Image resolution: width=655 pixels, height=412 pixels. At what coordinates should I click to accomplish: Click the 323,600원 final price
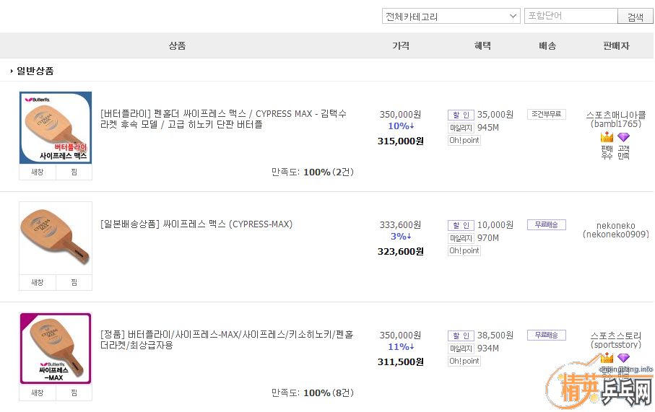pyautogui.click(x=401, y=251)
